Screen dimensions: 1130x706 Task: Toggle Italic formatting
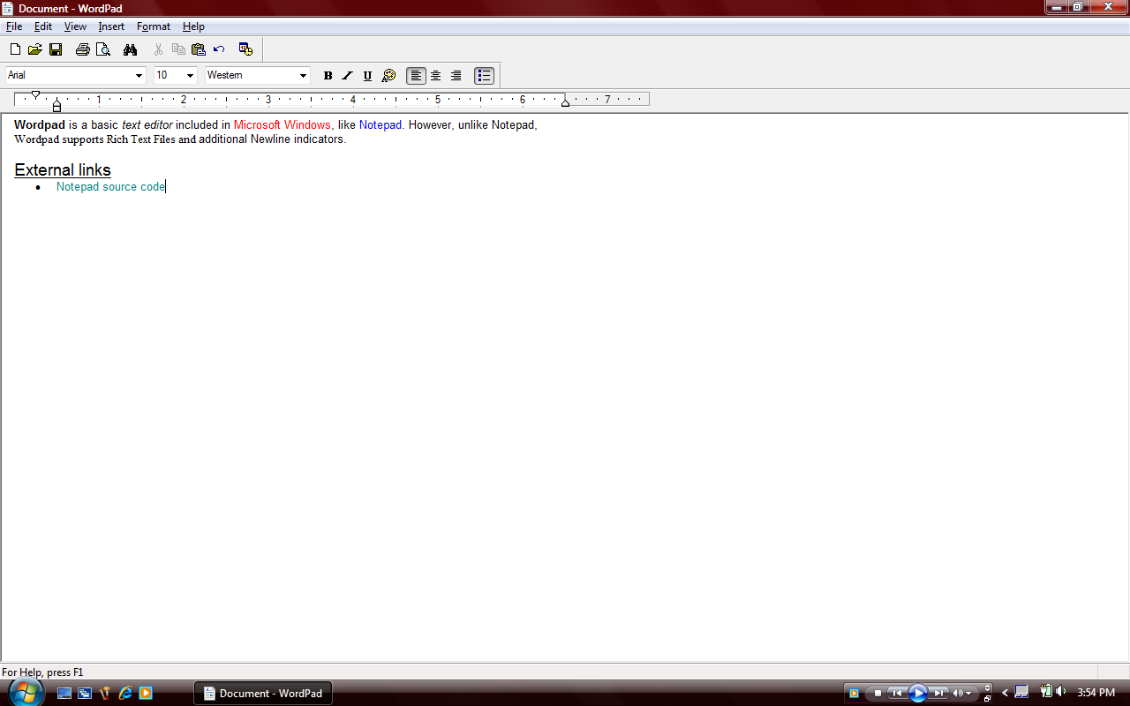(x=348, y=76)
